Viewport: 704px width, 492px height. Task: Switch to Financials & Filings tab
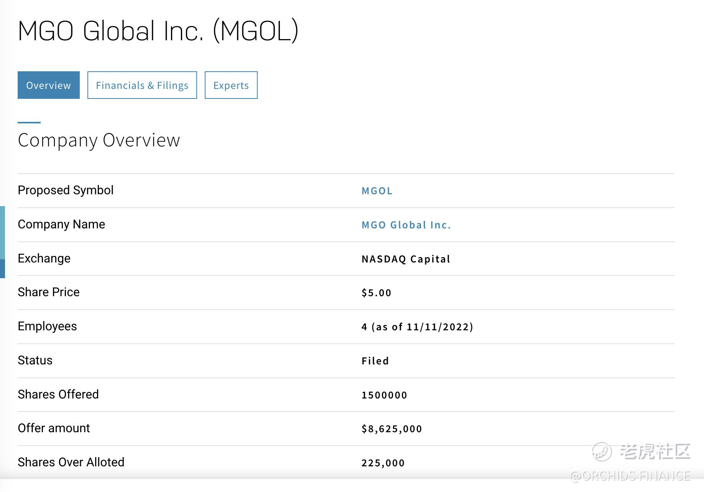point(142,85)
